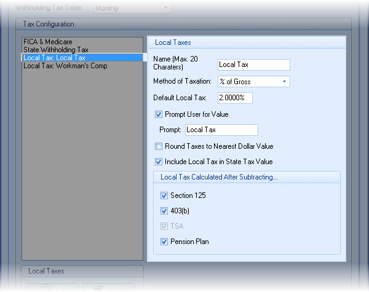Click the green plus Add icon
Screen dimensions: 369x292
[x=46, y=289]
